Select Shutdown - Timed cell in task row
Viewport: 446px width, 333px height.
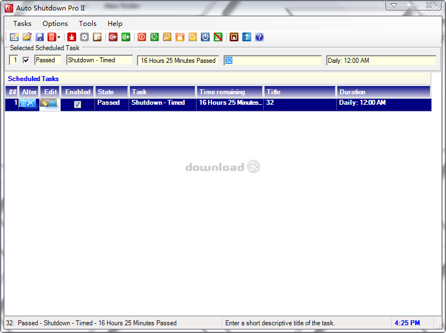coord(162,105)
